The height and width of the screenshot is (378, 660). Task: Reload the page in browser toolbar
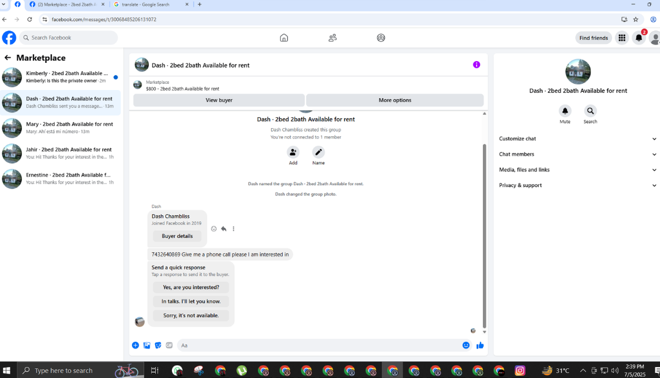[x=29, y=20]
